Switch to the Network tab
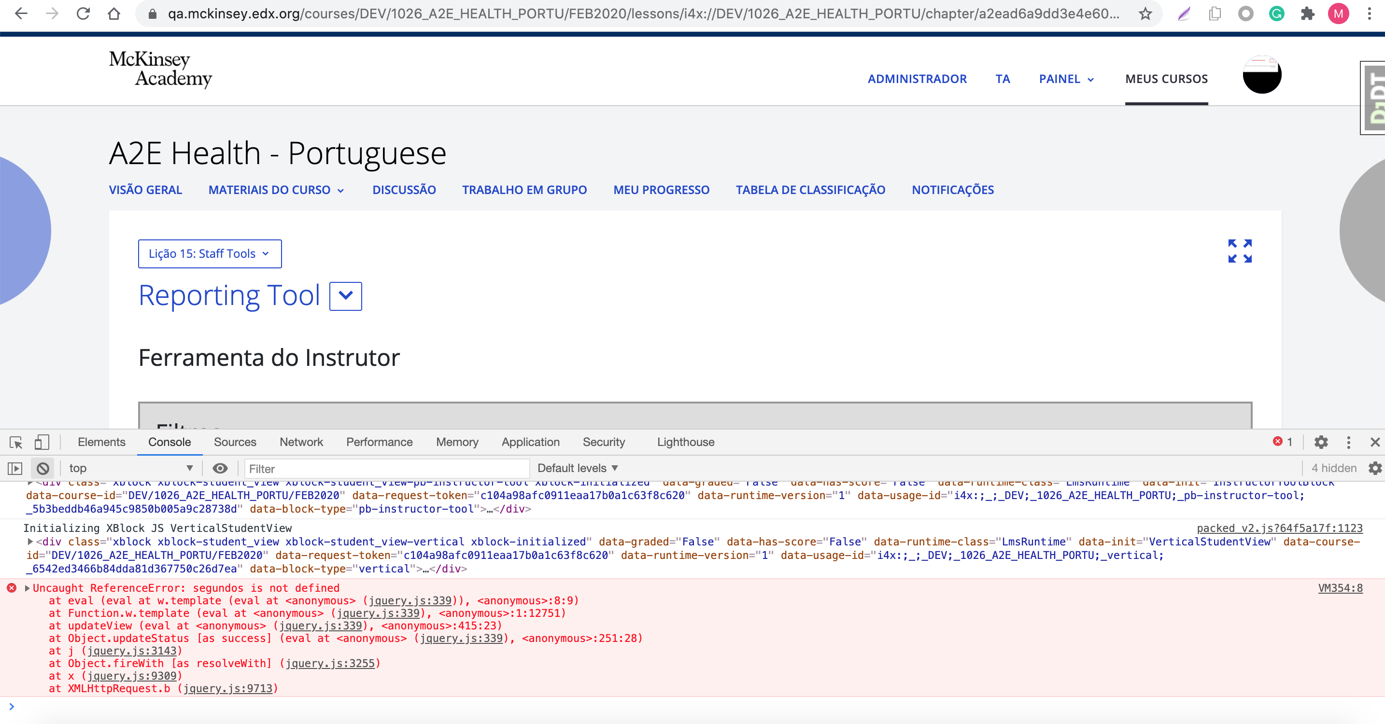This screenshot has width=1385, height=724. tap(301, 442)
